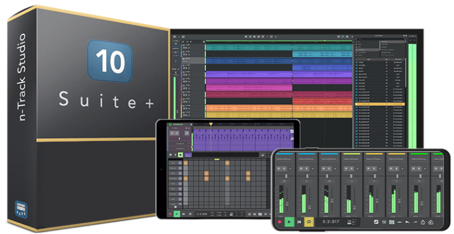Click the time position display on tablet

pos(202,214)
